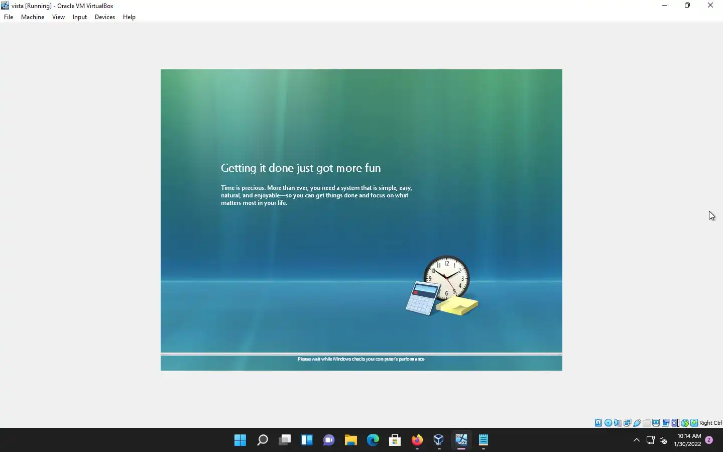Launch Microsoft Edge from taskbar
This screenshot has width=723, height=452.
(373, 440)
